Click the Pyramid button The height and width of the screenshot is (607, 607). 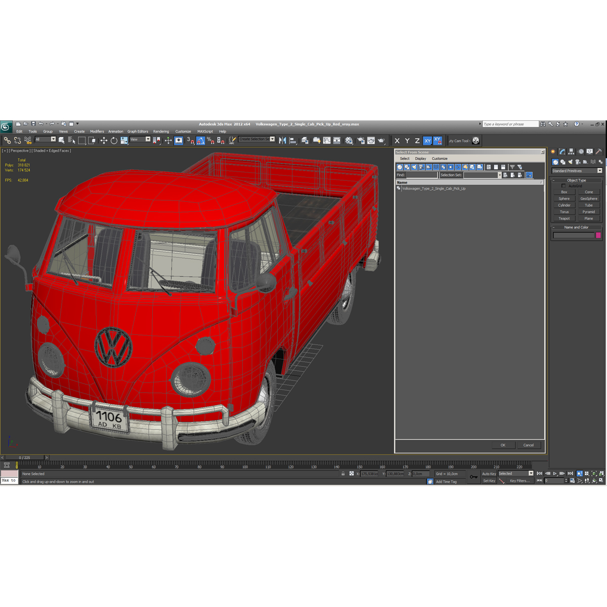(589, 212)
